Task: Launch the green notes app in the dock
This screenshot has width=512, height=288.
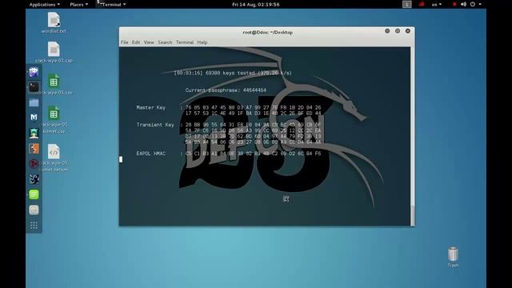Action: click(34, 194)
